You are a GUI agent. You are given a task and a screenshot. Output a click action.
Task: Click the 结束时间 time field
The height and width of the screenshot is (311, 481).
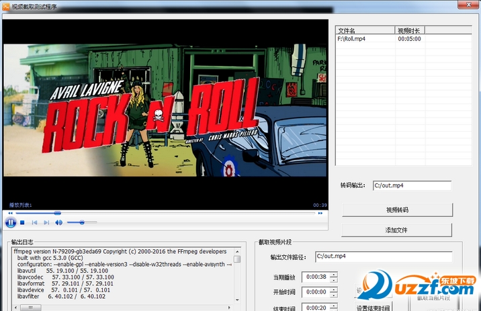pos(316,307)
